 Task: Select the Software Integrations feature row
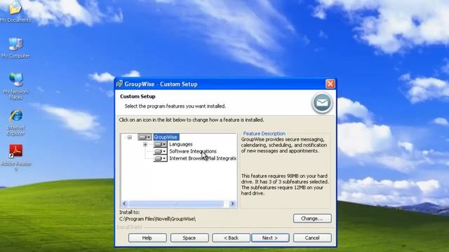click(x=193, y=151)
